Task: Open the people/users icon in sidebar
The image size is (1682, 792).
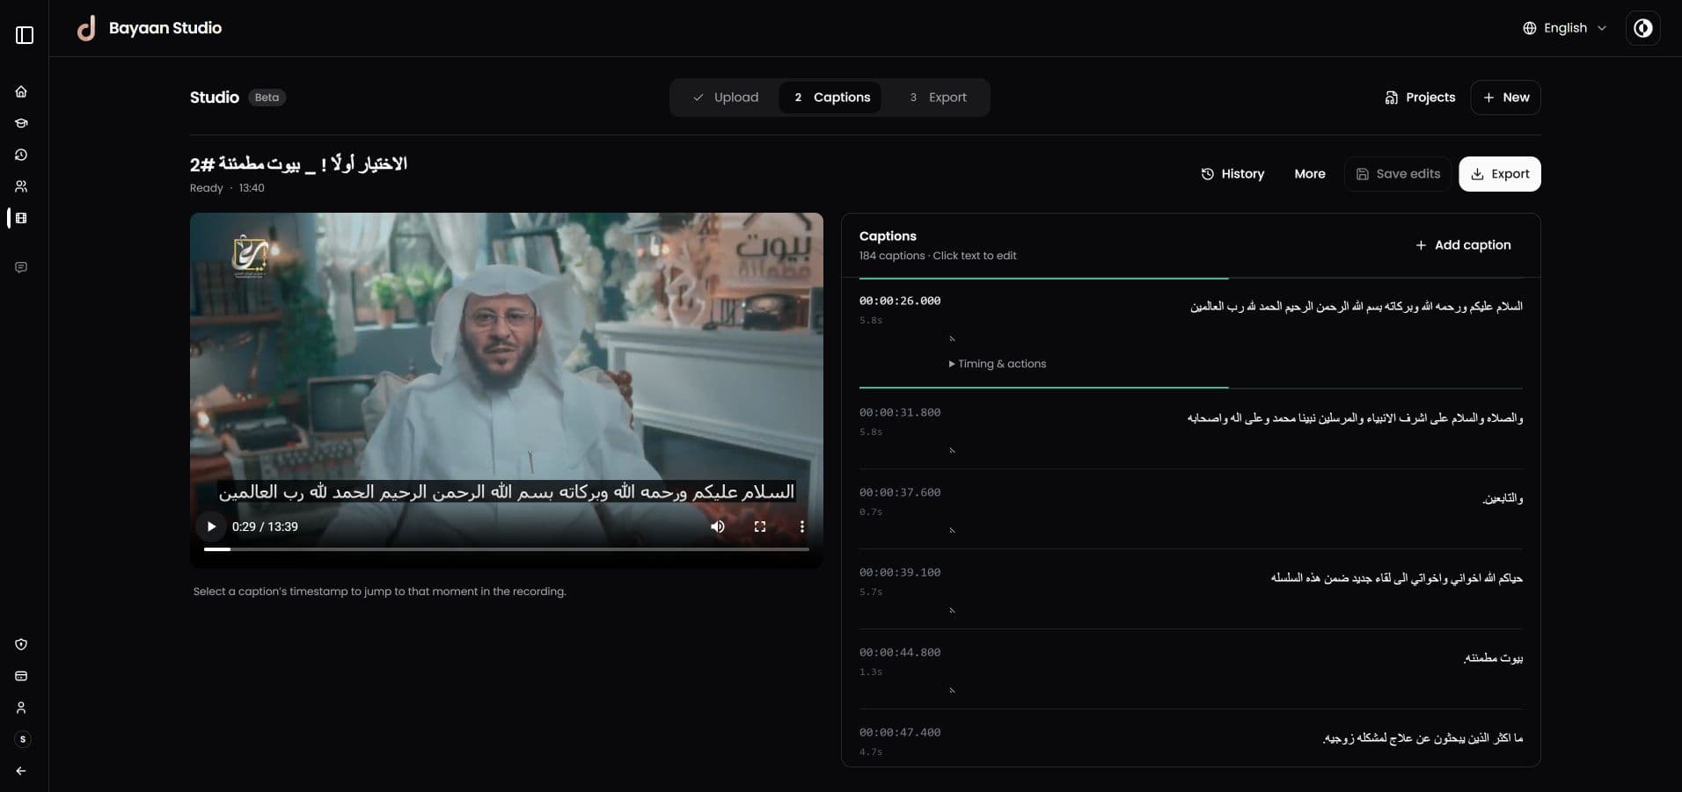Action: (x=21, y=186)
